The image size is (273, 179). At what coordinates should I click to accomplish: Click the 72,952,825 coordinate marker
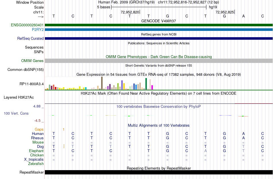225,12
